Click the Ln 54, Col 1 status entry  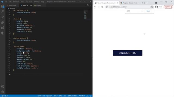coord(41,96)
